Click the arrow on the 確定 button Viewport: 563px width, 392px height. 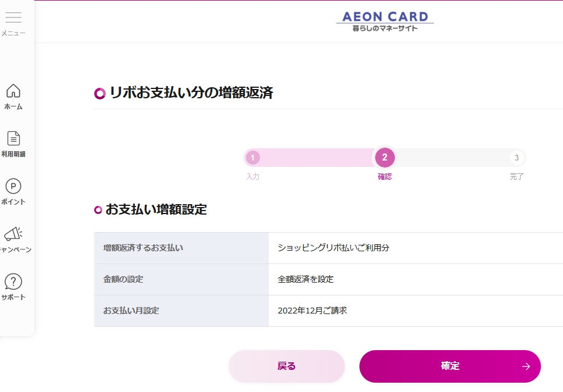pyautogui.click(x=526, y=366)
